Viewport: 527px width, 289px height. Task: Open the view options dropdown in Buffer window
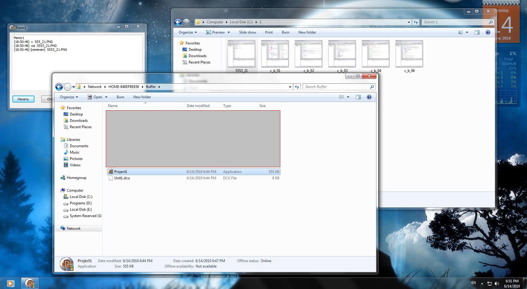(x=348, y=97)
